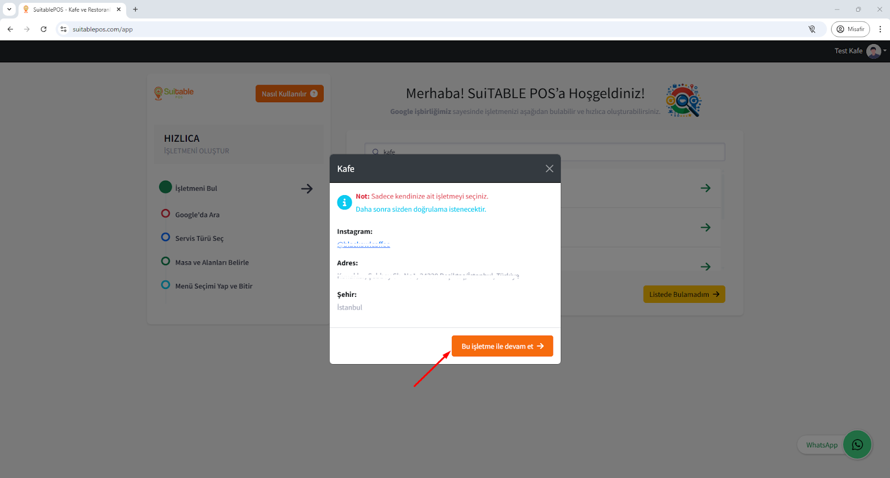890x478 pixels.
Task: Click circle beside Menü Seçimi Yap
Action: click(165, 285)
